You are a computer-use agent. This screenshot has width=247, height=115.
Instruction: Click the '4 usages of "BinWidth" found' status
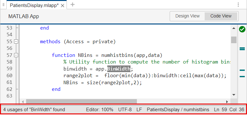[34, 110]
